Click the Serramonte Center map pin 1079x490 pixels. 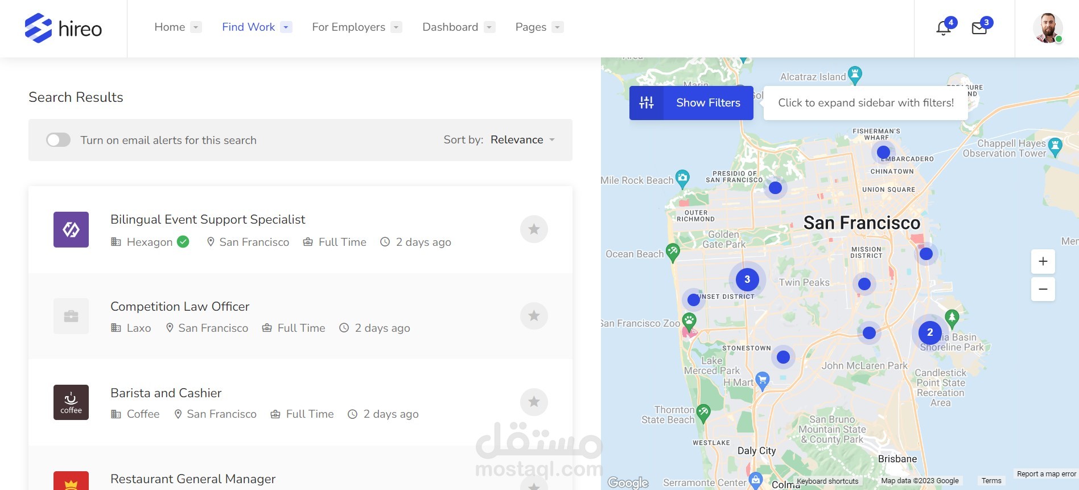755,480
